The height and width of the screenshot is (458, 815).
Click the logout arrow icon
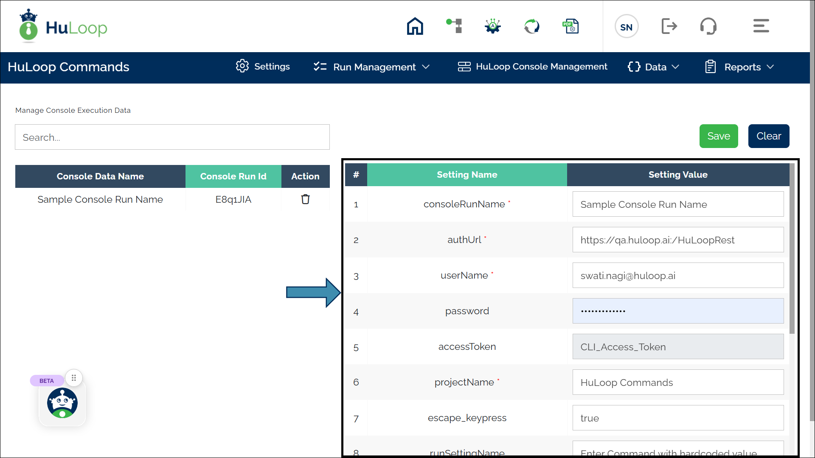tap(669, 26)
